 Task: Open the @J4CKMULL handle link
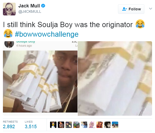click(30, 11)
